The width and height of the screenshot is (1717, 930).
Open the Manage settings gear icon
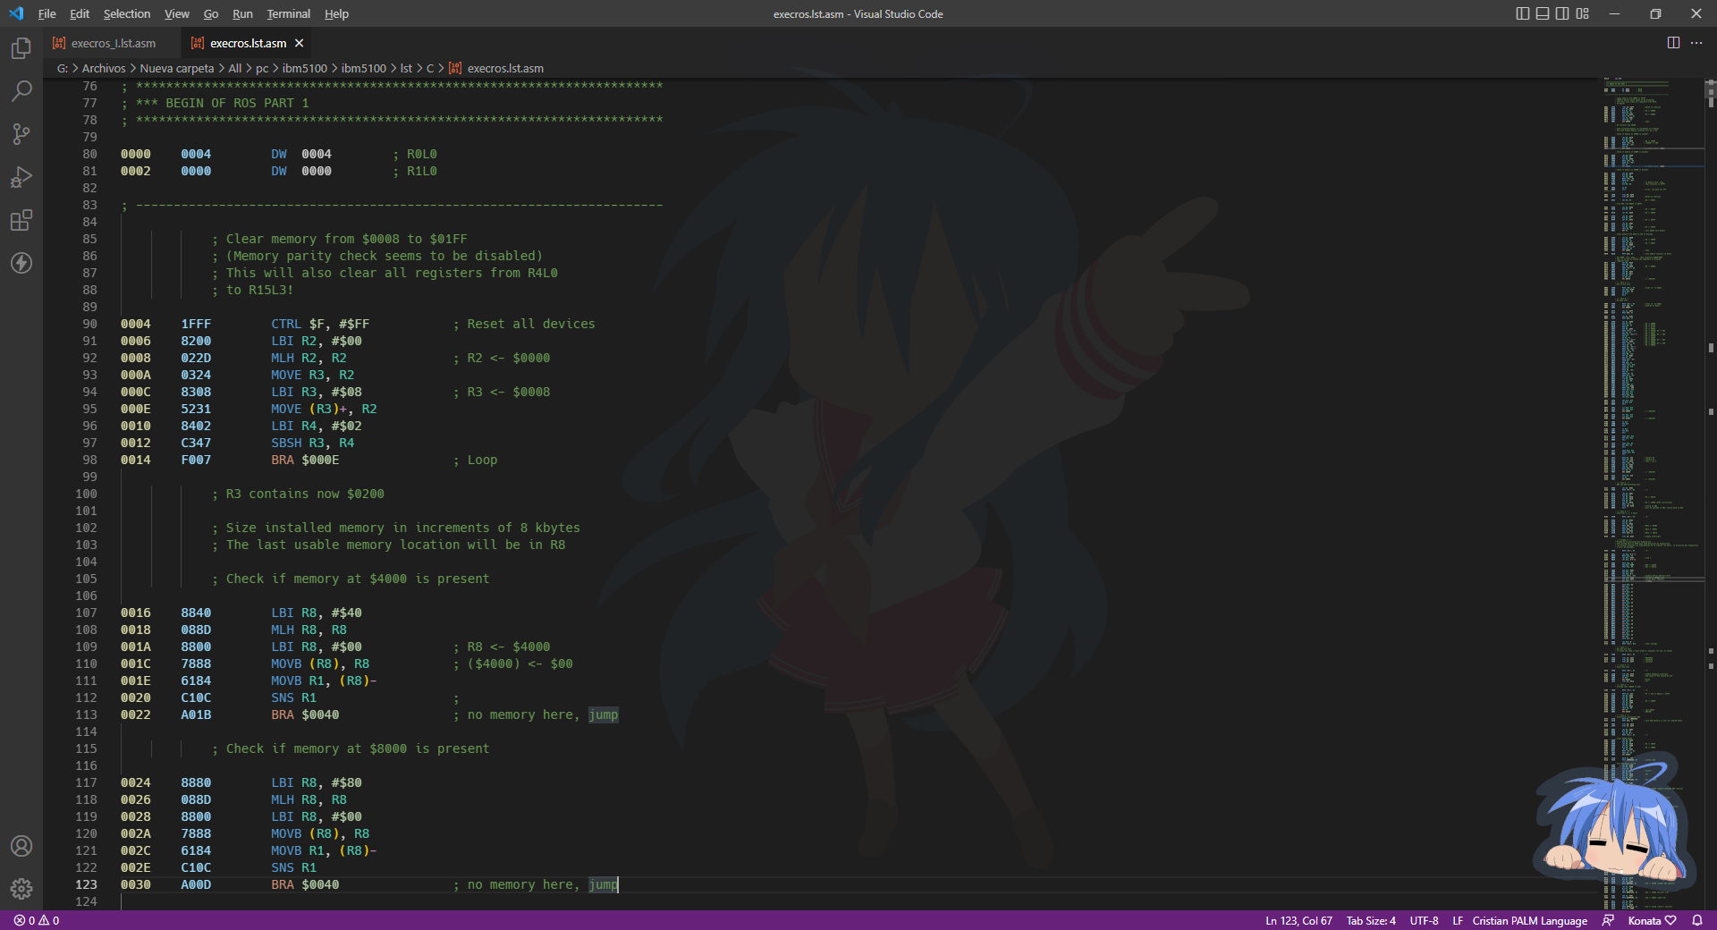(x=21, y=889)
